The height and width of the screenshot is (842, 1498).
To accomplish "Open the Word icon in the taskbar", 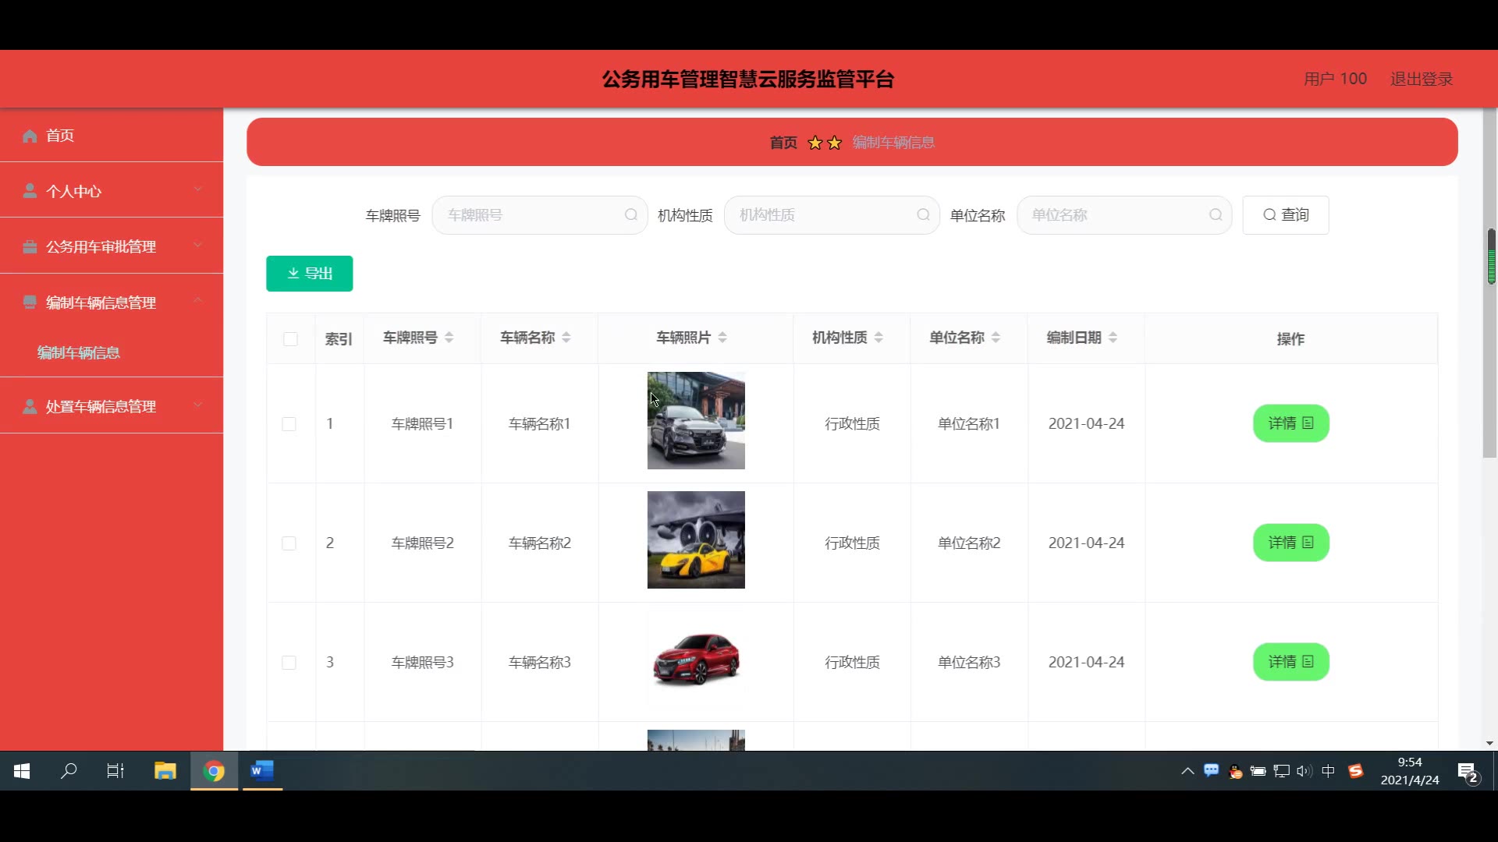I will (x=262, y=771).
